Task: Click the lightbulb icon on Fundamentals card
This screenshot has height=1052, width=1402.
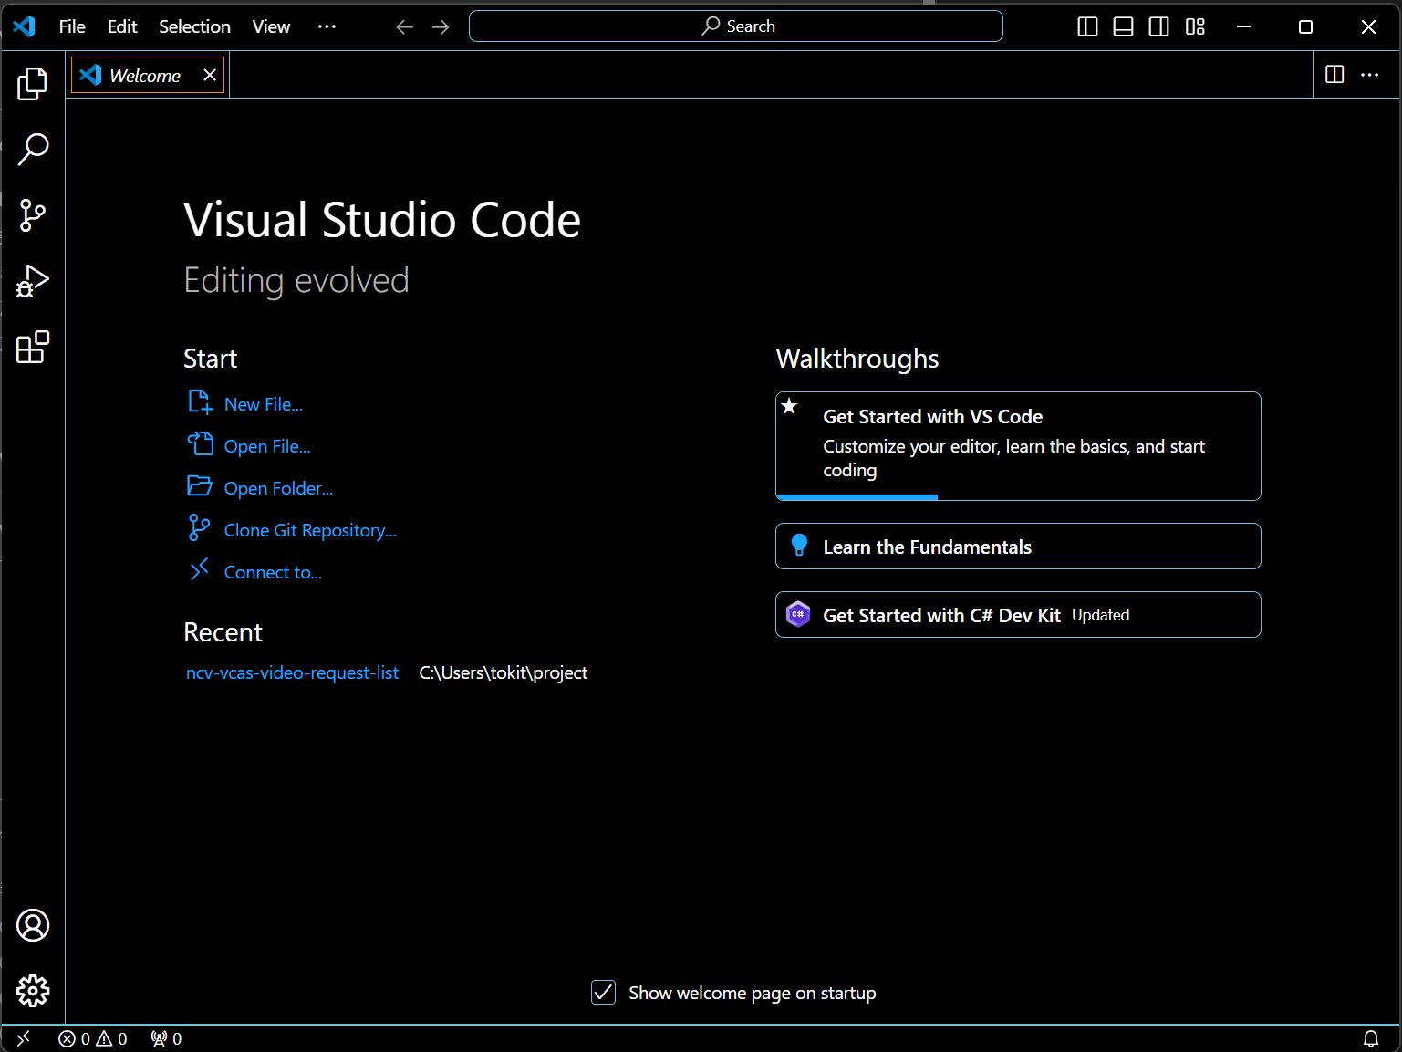Action: click(799, 546)
